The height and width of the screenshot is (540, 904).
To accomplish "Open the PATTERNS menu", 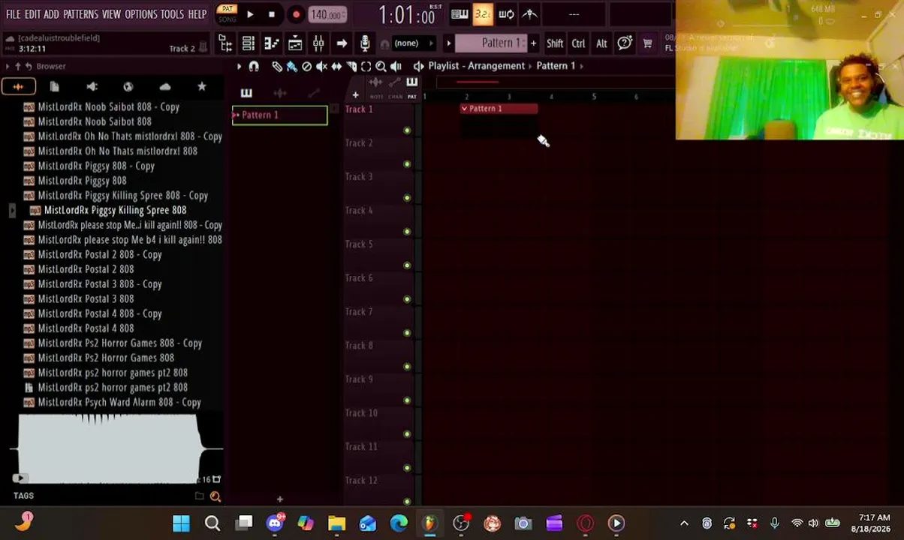I will click(80, 14).
